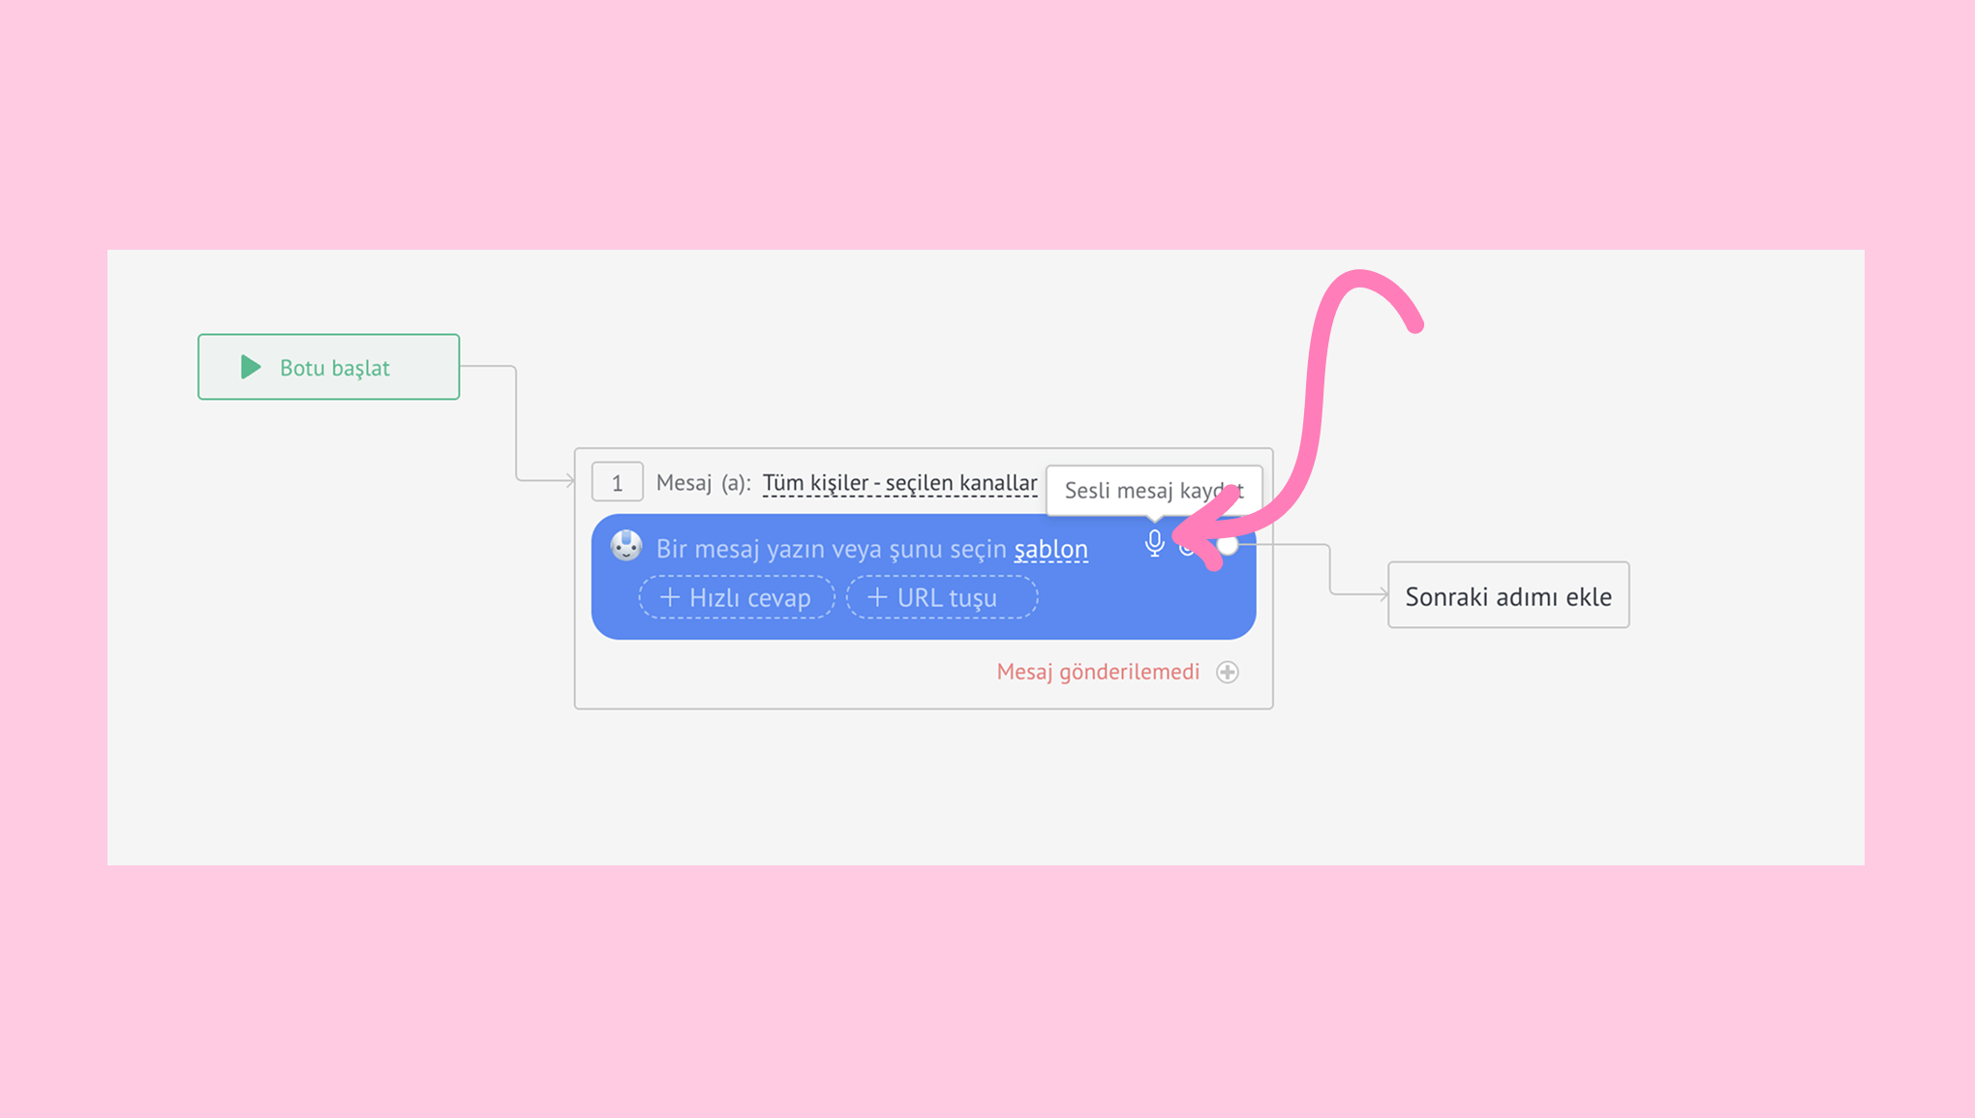This screenshot has width=1975, height=1118.
Task: Open Tüm kişiler - seçilen kanallar selector
Action: click(x=899, y=483)
